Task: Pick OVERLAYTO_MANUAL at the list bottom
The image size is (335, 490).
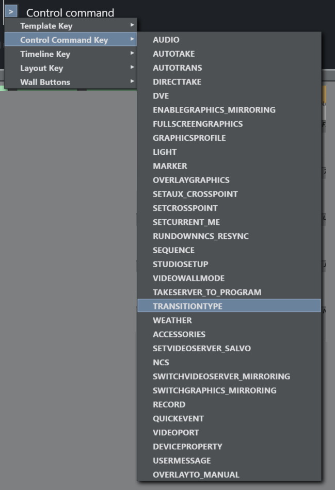Action: pos(196,475)
